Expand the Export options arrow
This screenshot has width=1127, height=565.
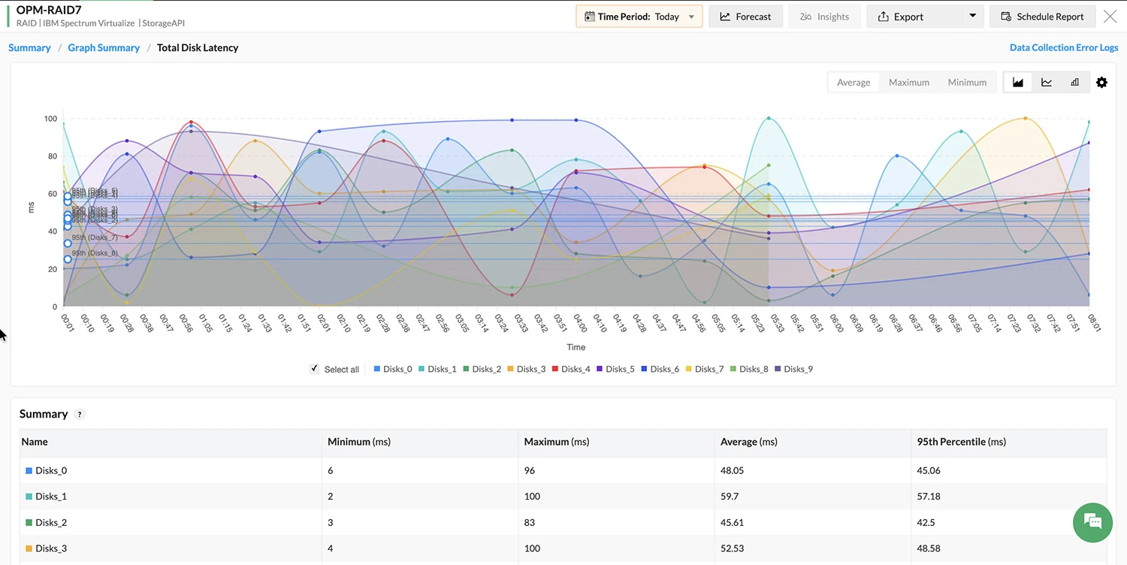coord(971,16)
